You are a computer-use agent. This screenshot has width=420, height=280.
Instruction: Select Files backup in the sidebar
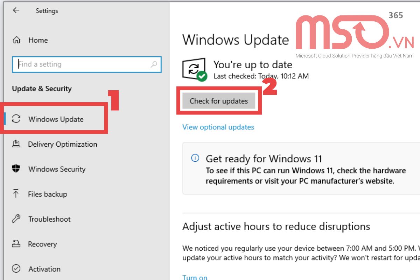(x=48, y=194)
